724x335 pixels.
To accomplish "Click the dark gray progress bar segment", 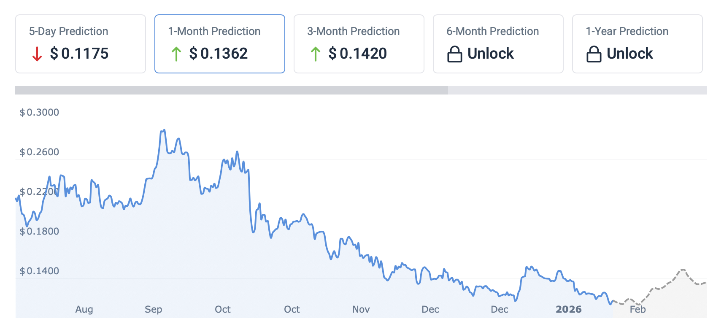I will [x=231, y=90].
